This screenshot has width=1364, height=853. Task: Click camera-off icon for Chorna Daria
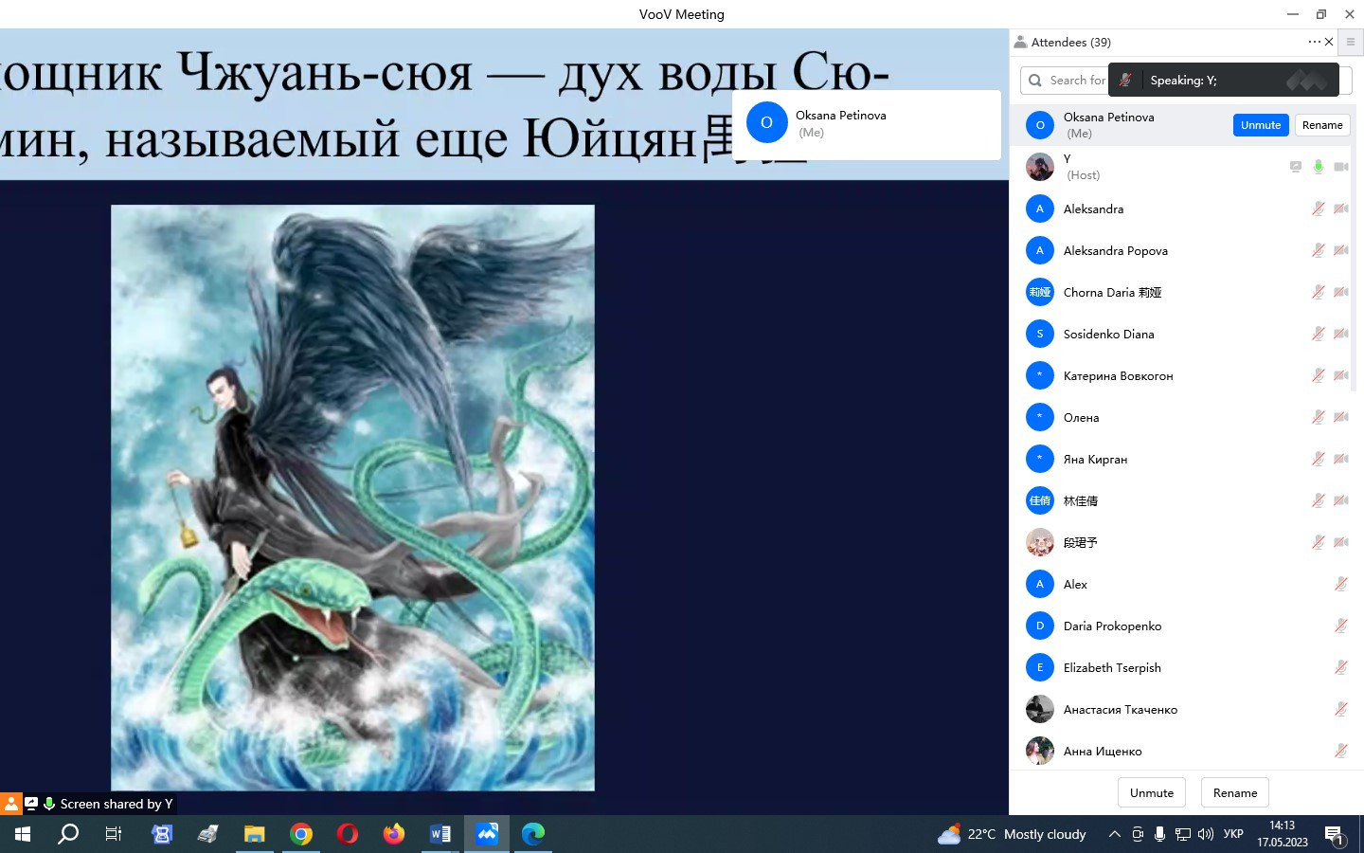click(x=1341, y=292)
